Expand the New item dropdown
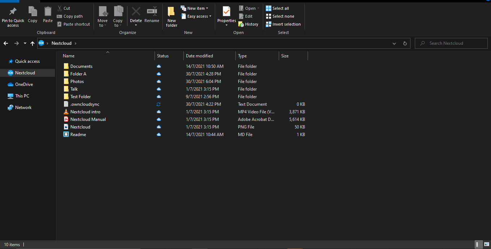 pos(195,8)
